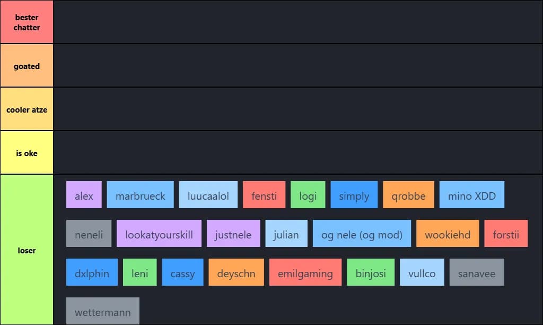Image resolution: width=543 pixels, height=325 pixels.
Task: Select the 'lookatyourskill' tile
Action: [159, 234]
